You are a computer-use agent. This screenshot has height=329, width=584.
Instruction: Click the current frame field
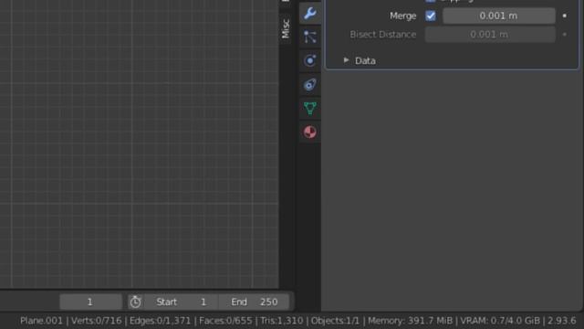(x=90, y=302)
